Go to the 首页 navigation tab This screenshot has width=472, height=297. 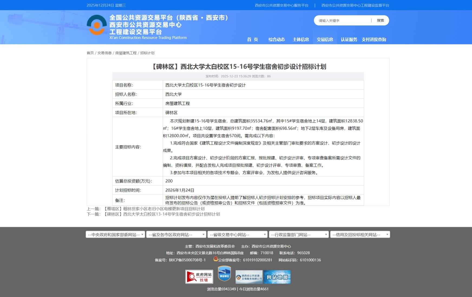point(252,40)
